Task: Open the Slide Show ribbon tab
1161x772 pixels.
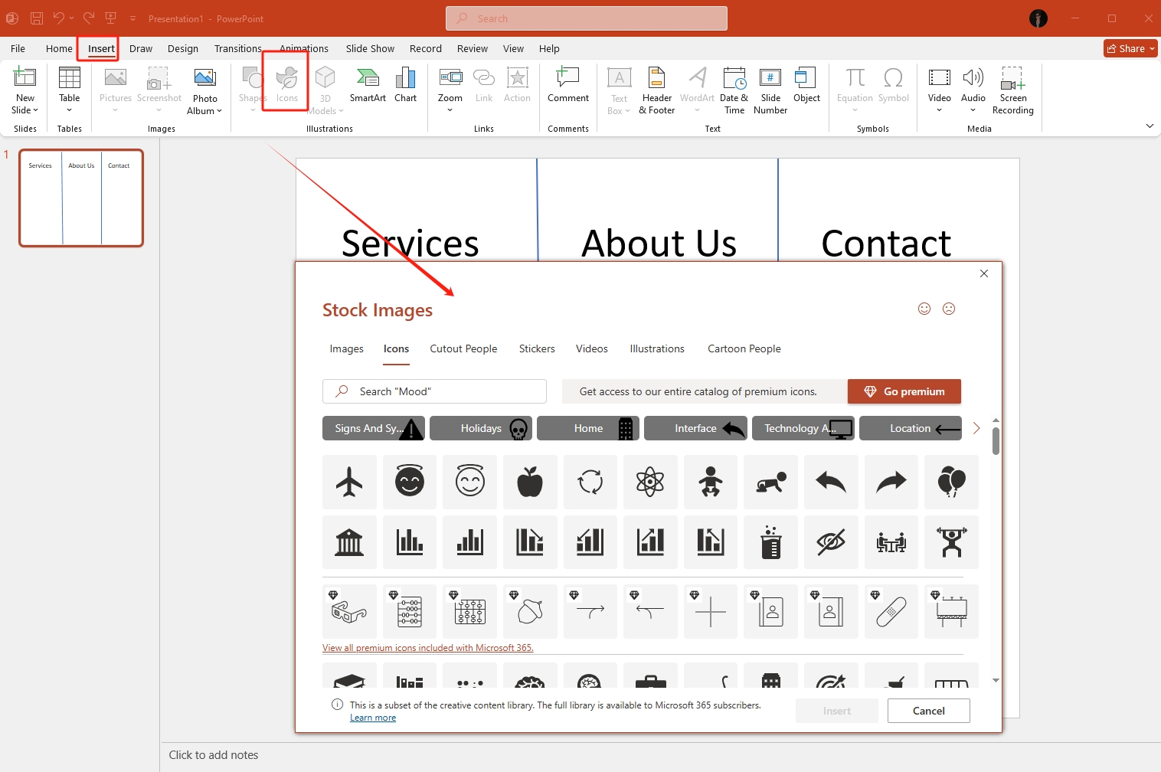Action: coord(370,48)
